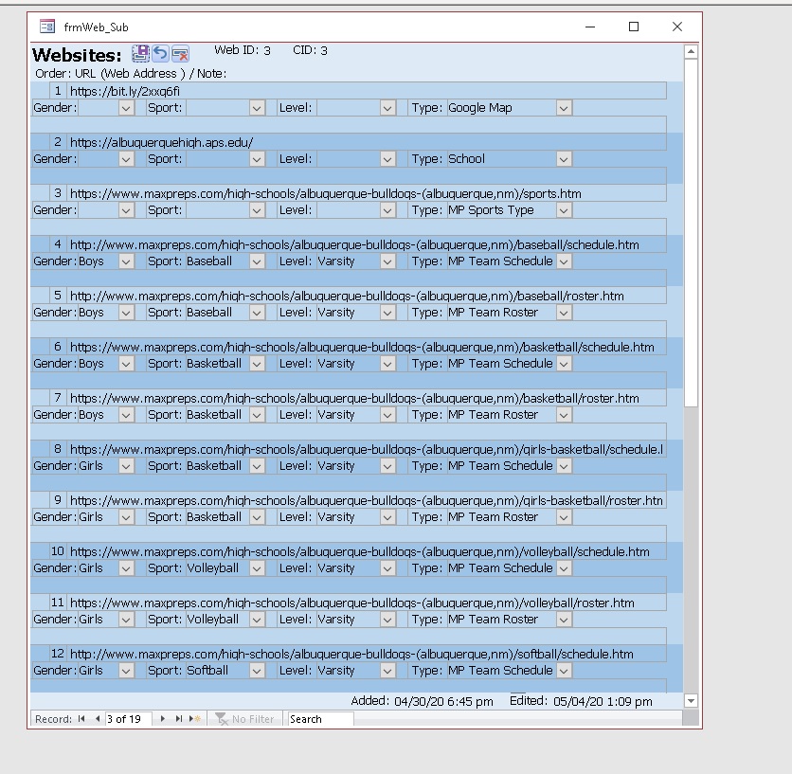The height and width of the screenshot is (774, 792).
Task: Open Sport dropdown for row 10 volleyball schedule
Action: (x=257, y=568)
